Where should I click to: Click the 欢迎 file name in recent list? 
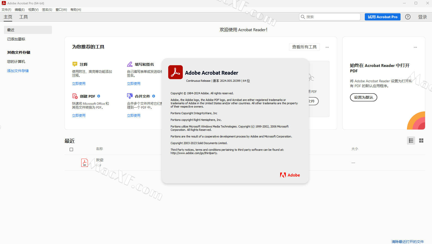point(100,160)
